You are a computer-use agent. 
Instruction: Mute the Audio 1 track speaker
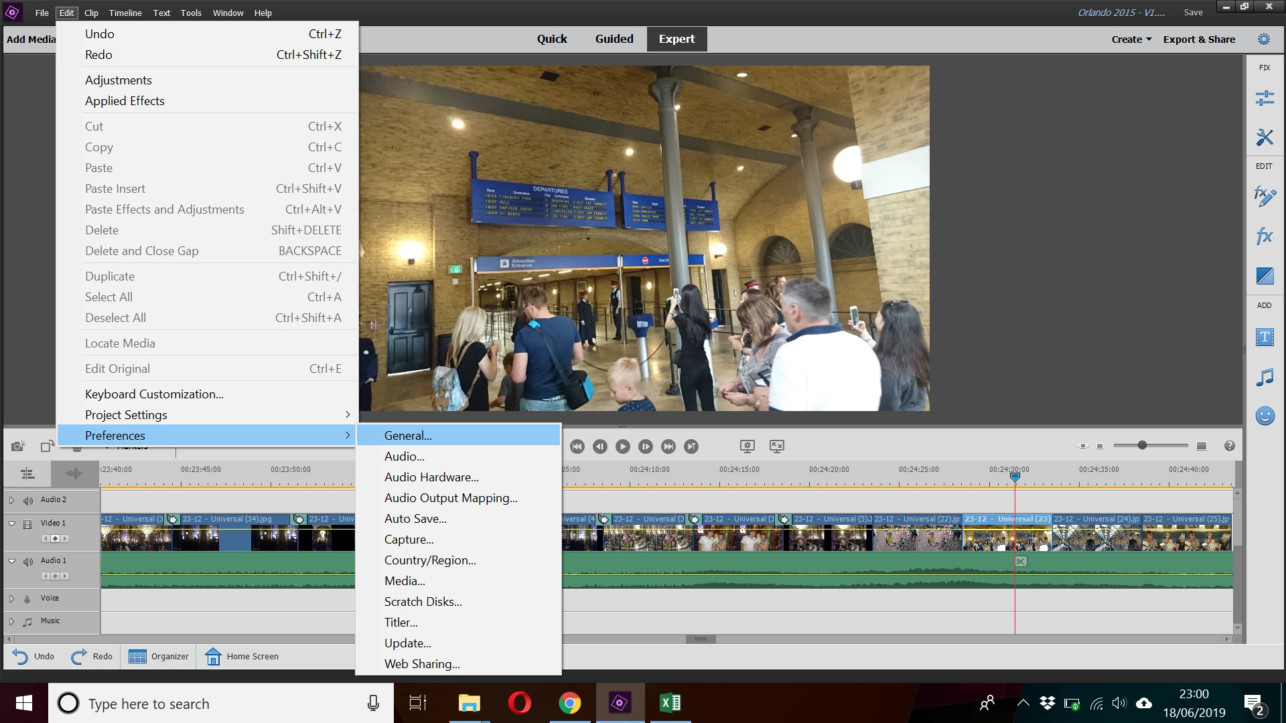[x=28, y=561]
